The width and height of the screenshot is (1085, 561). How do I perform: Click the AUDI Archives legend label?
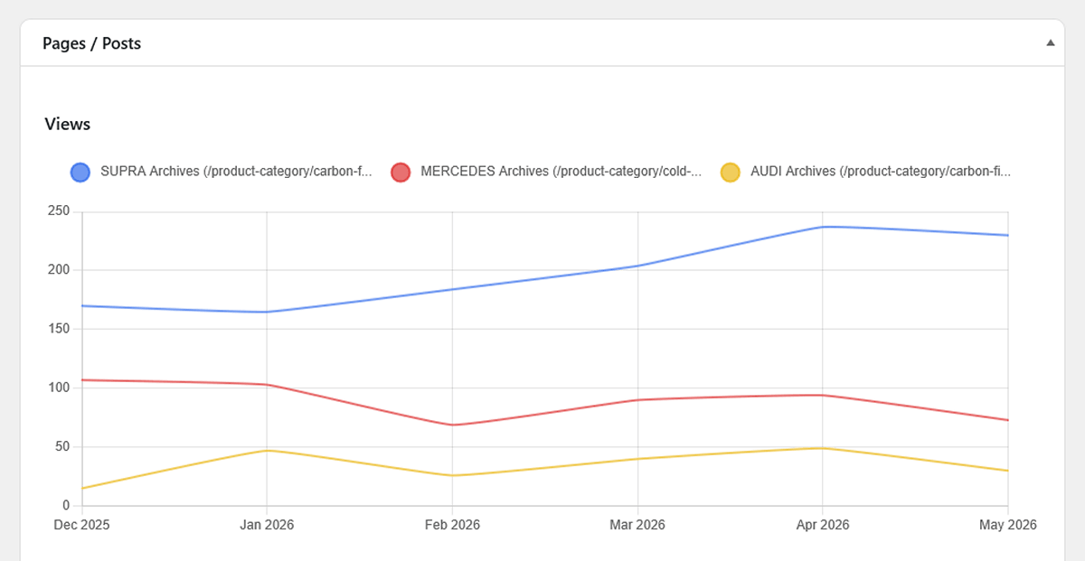pyautogui.click(x=881, y=172)
